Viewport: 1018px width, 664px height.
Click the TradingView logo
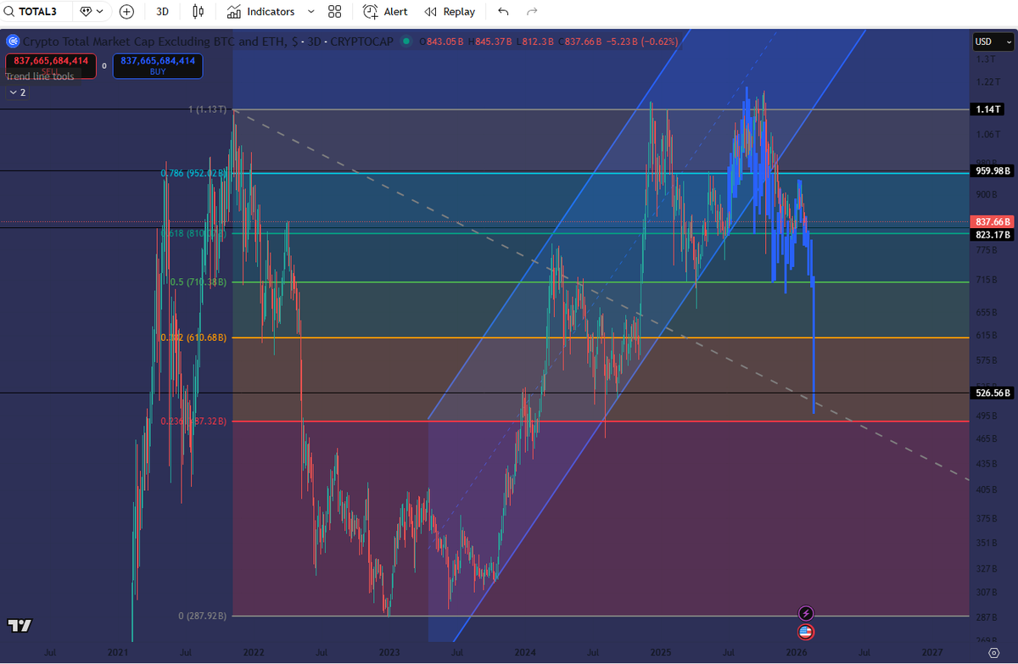(20, 626)
